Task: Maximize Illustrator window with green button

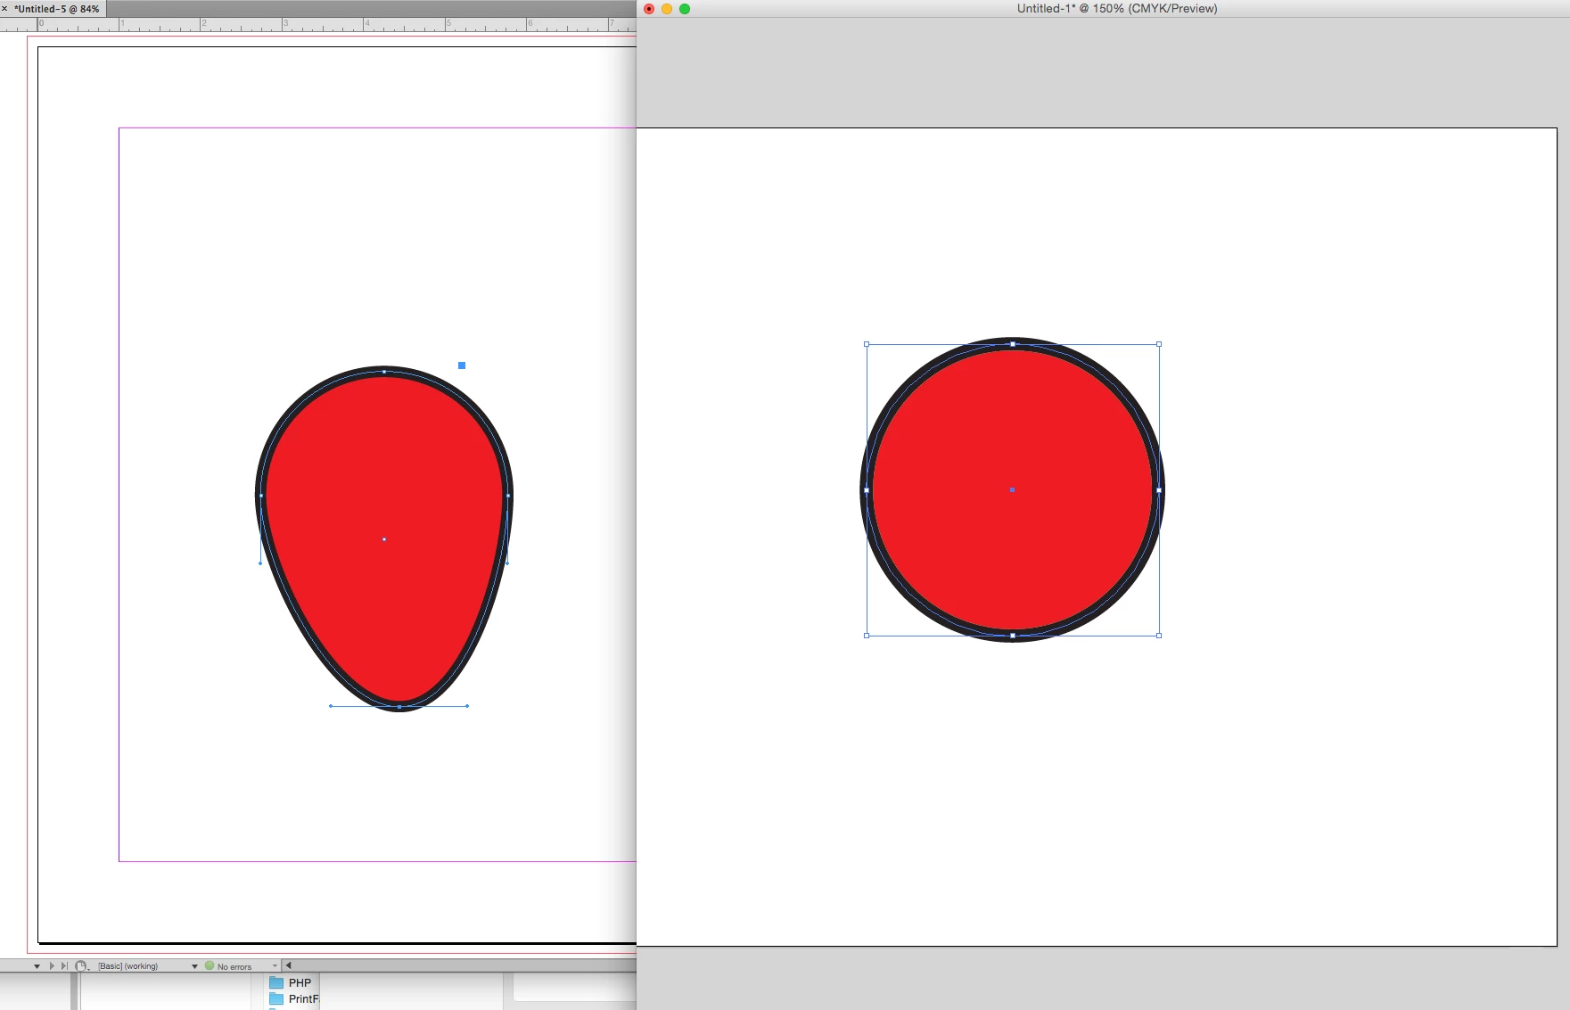Action: click(x=685, y=9)
